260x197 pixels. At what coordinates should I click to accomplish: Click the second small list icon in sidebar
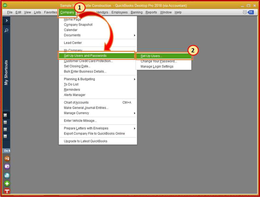pos(5,122)
